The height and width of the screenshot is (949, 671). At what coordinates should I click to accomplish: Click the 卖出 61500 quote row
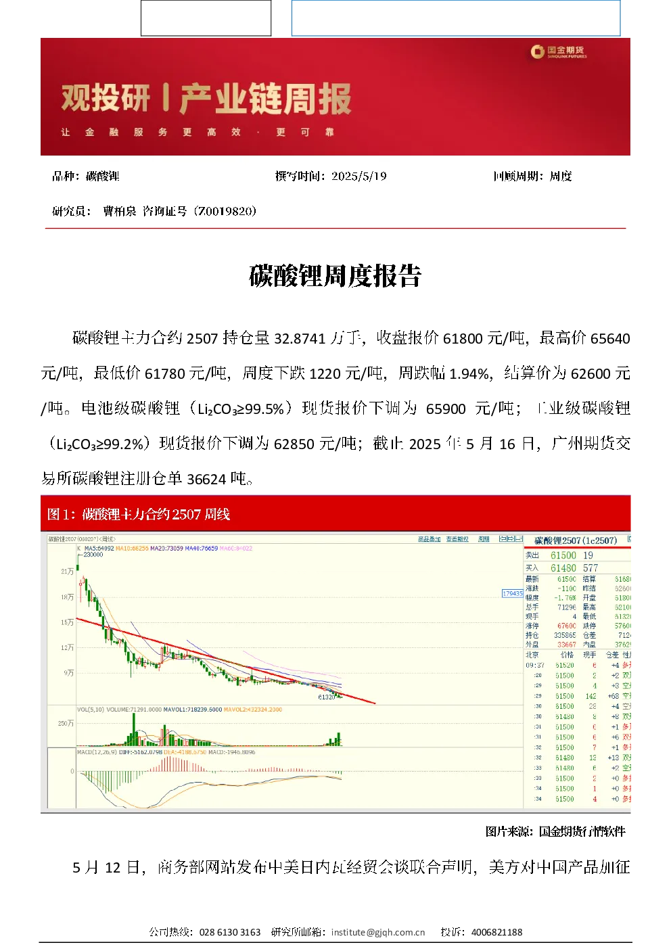[577, 555]
